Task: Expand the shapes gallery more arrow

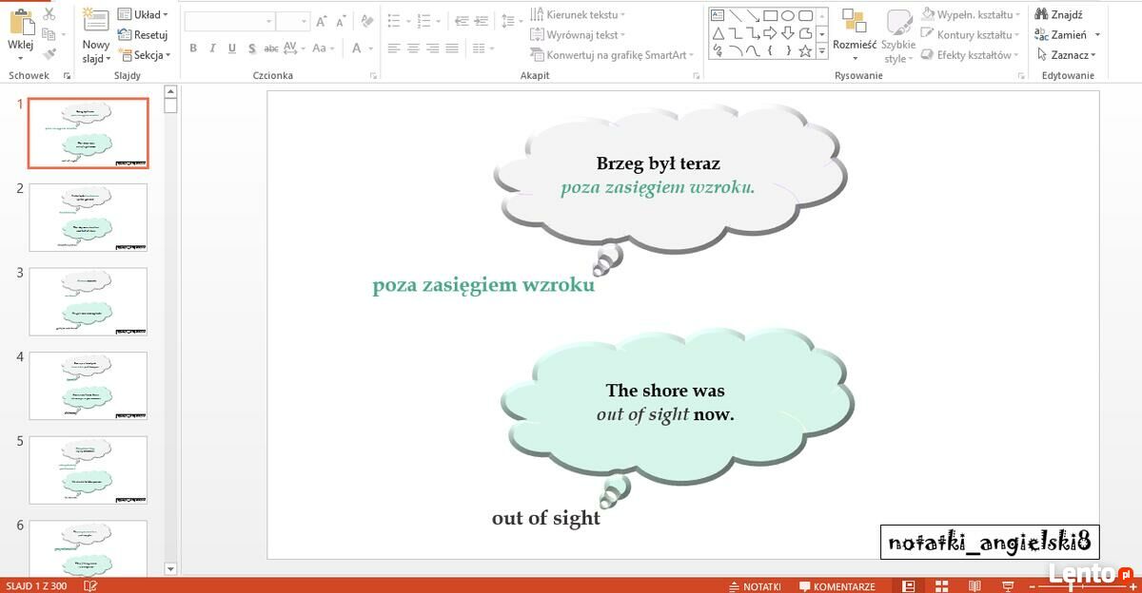Action: coord(821,53)
